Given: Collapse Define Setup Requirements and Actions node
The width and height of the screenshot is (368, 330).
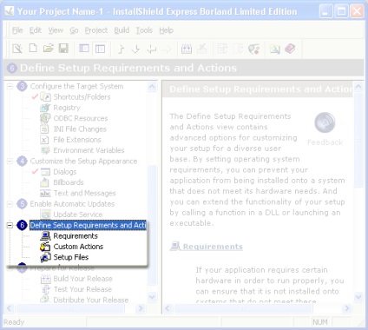Looking at the screenshot, I should pos(10,225).
